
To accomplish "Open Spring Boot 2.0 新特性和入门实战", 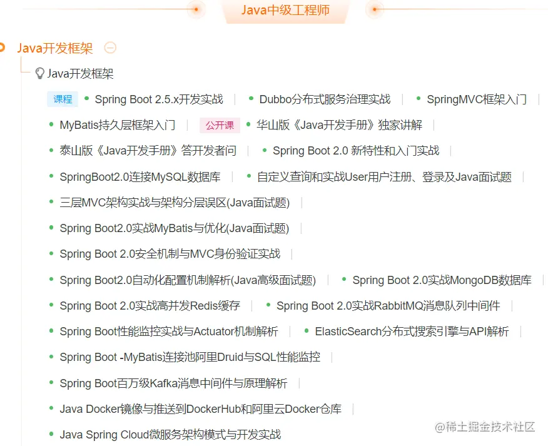I will click(x=356, y=151).
